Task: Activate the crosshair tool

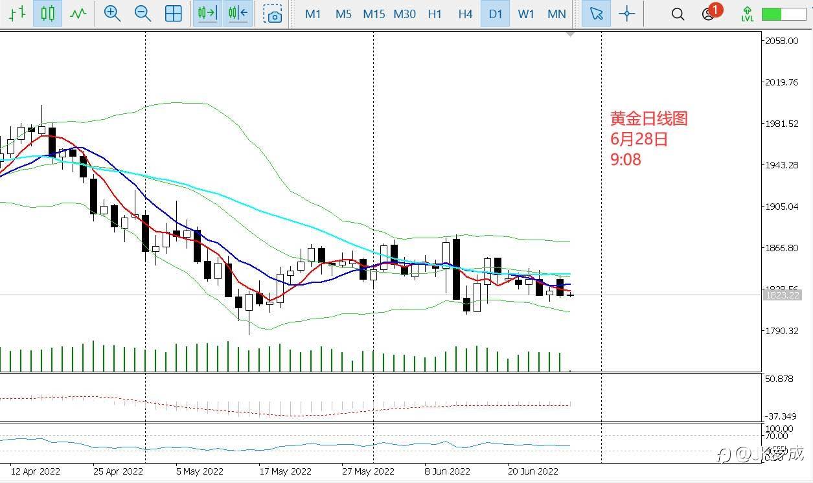Action: pos(626,14)
